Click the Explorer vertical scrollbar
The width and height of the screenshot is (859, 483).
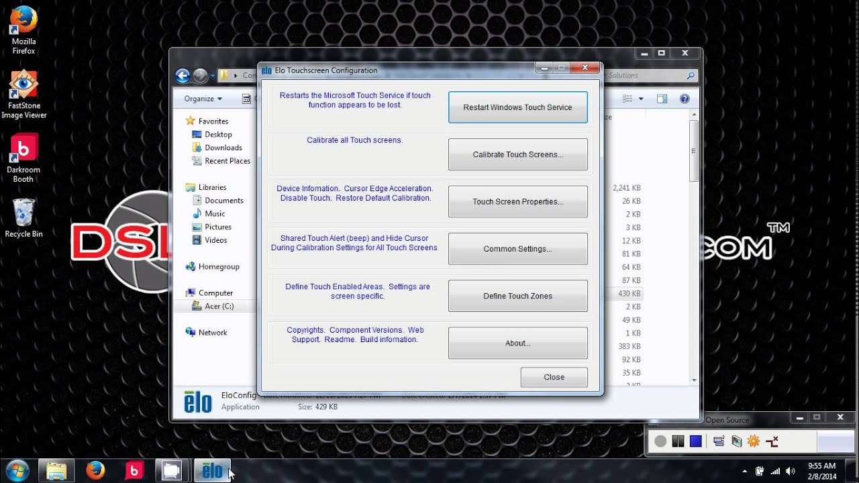[694, 151]
